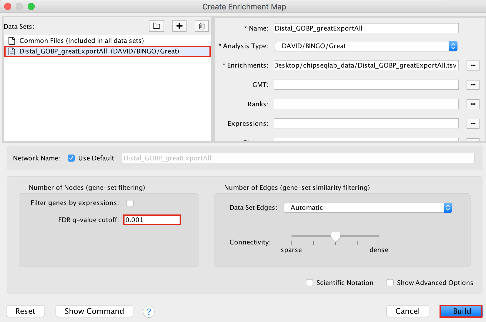The image size is (486, 322).
Task: Click the FDR q-value cutoff field
Action: click(x=152, y=220)
